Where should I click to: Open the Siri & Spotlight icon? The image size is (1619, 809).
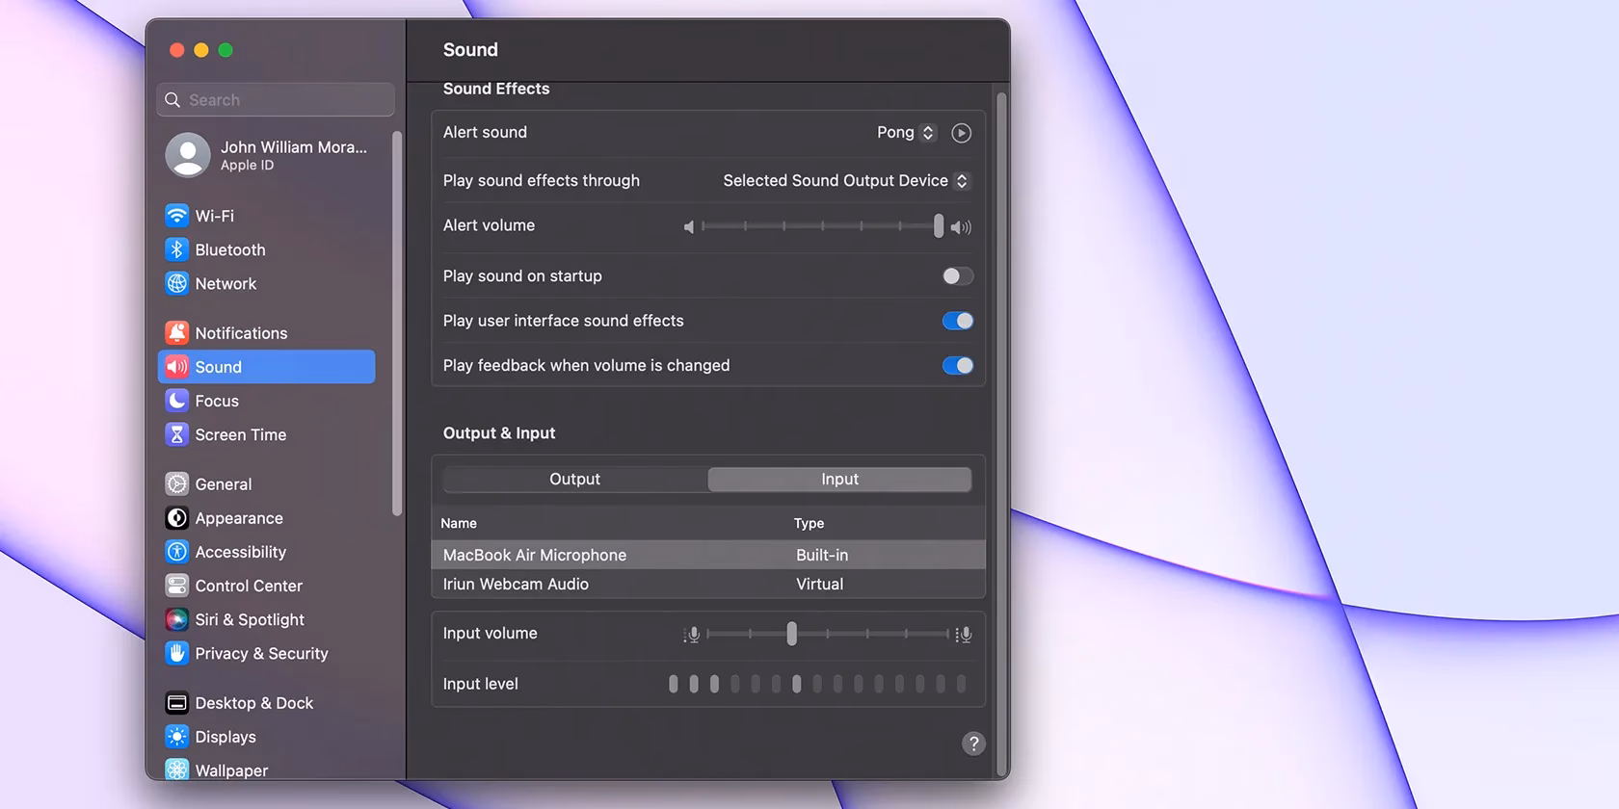176,619
